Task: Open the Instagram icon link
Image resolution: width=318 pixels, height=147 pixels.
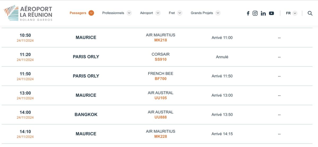Action: [x=255, y=13]
